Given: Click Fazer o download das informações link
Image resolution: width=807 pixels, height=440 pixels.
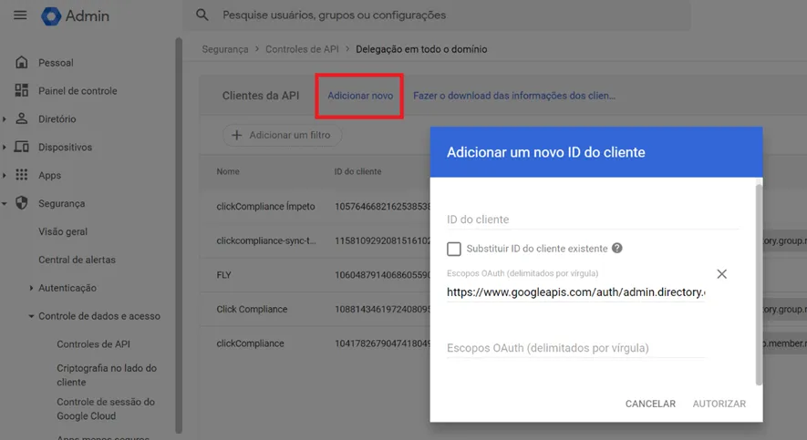Looking at the screenshot, I should [514, 96].
